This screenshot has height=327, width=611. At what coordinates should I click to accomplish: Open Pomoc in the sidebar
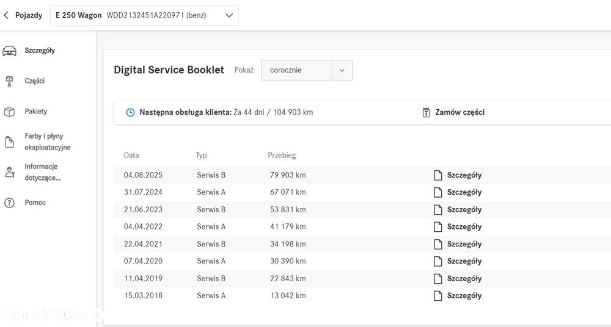tap(35, 203)
